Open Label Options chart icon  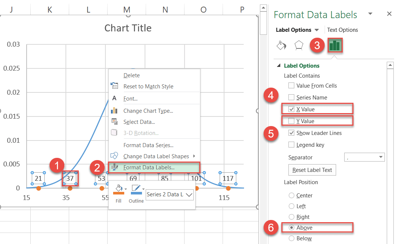pyautogui.click(x=335, y=45)
